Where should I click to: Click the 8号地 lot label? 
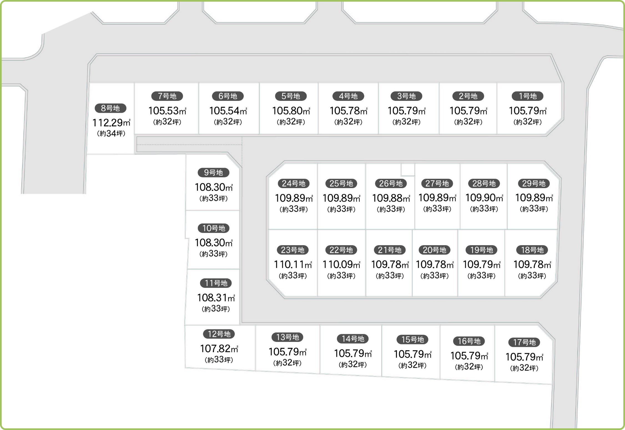click(x=110, y=108)
